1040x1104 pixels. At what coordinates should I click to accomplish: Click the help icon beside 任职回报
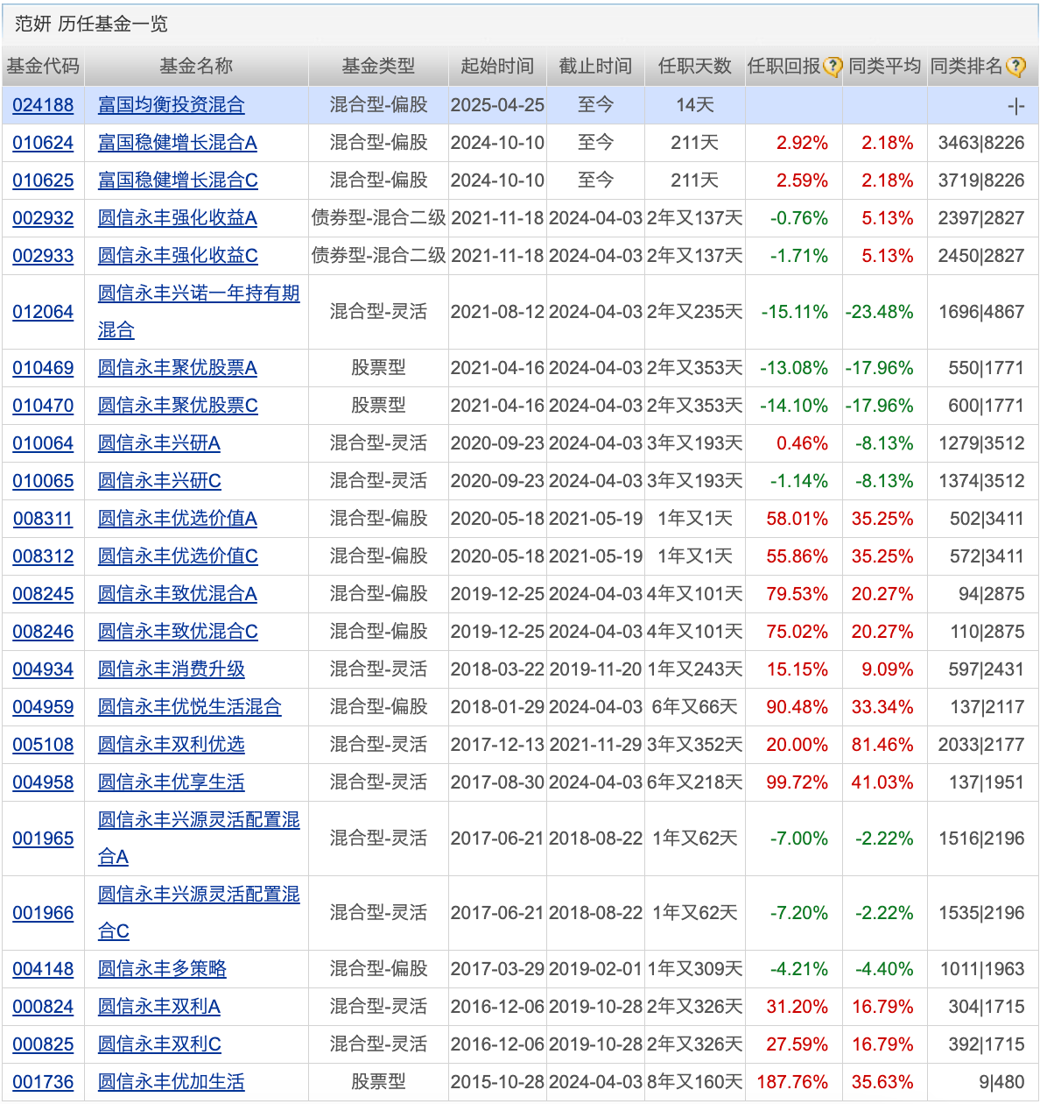tap(833, 67)
